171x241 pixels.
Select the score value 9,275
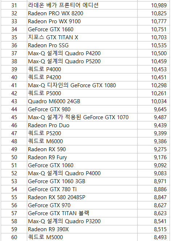(x=160, y=149)
